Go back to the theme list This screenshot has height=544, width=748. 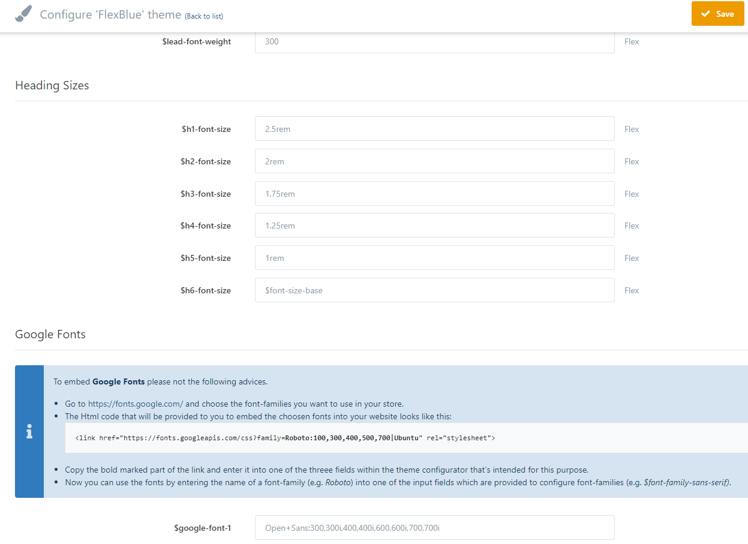pos(204,16)
